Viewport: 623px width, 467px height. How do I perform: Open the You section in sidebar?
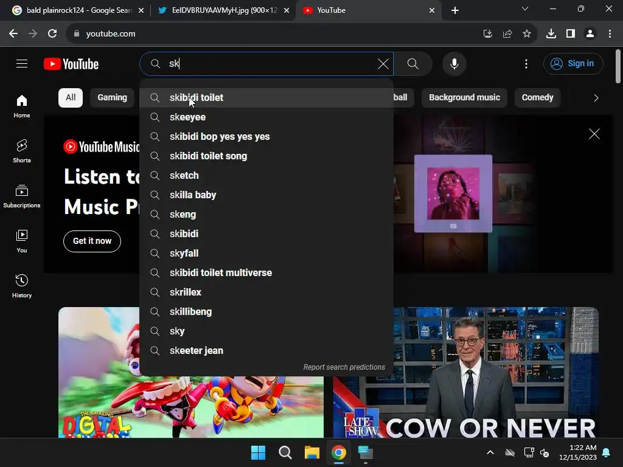click(22, 241)
